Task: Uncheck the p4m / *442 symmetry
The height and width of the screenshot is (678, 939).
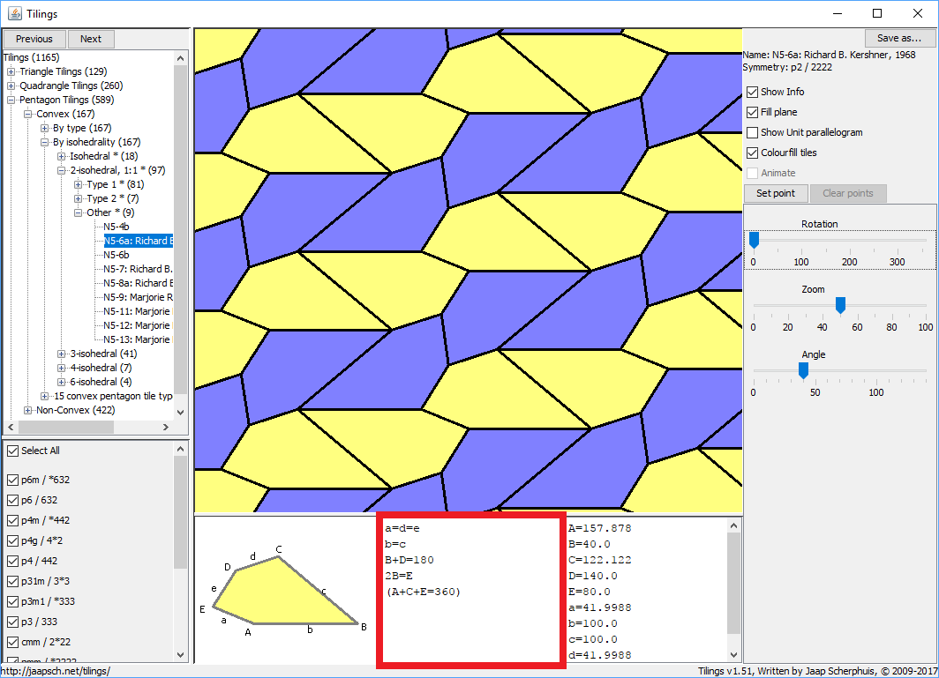Action: coord(12,520)
